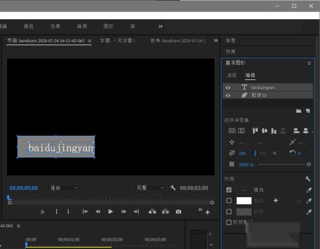Switch to the 字幕 captions tab

click(x=118, y=40)
